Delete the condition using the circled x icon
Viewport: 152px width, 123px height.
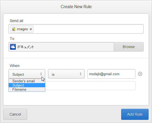(x=140, y=74)
